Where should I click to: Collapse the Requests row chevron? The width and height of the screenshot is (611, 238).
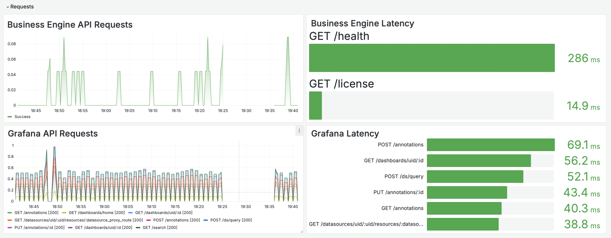8,7
